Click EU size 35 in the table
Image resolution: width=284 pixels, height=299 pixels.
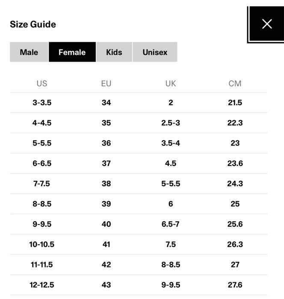pos(106,123)
